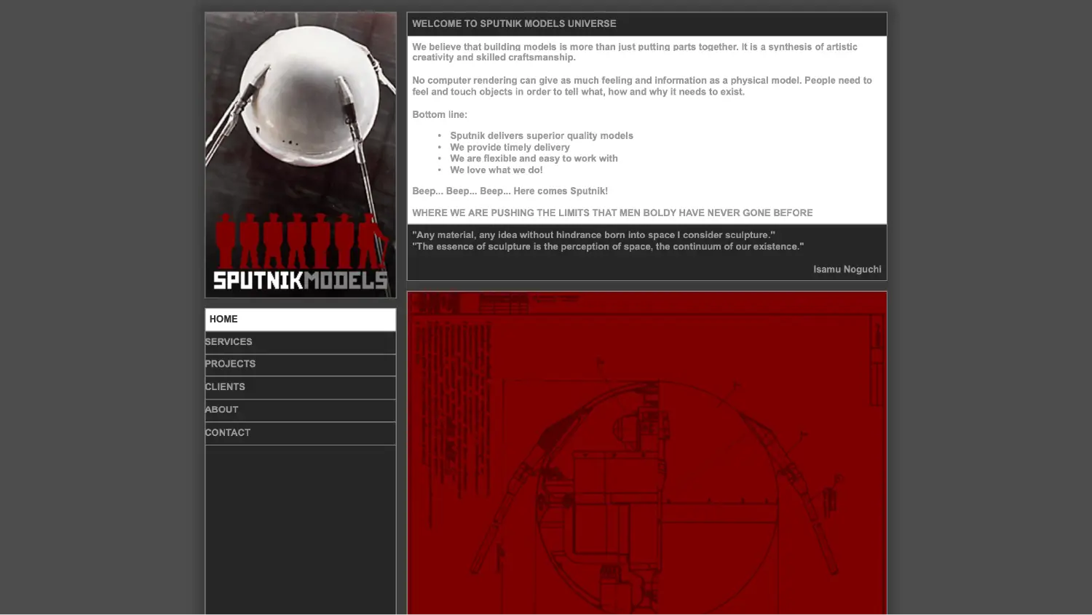1092x615 pixels.
Task: Click the 'Bottom line:' text
Action: click(440, 115)
